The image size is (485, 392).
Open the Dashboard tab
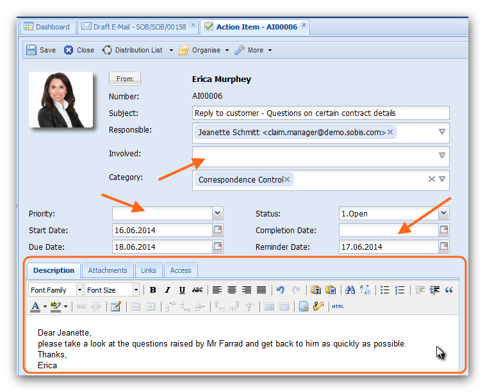tap(47, 27)
